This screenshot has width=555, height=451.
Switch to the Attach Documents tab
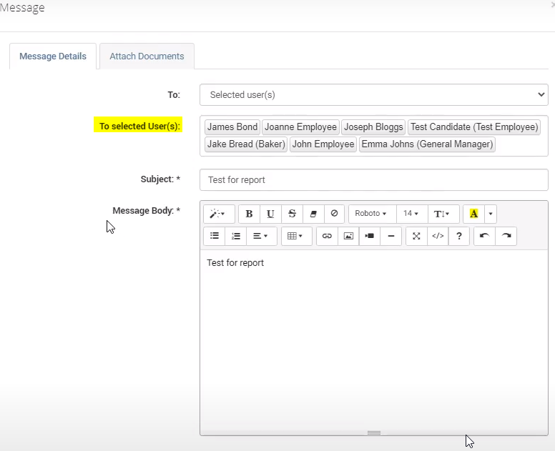click(x=147, y=56)
